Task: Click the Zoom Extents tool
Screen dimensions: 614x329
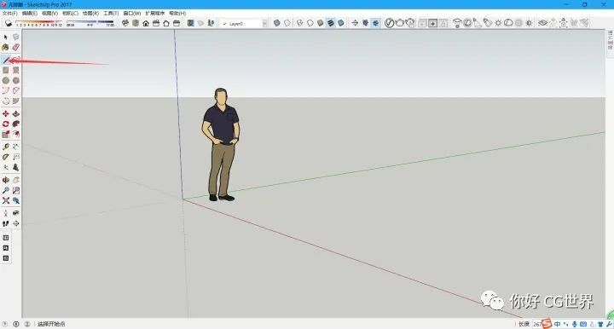Action: point(5,200)
